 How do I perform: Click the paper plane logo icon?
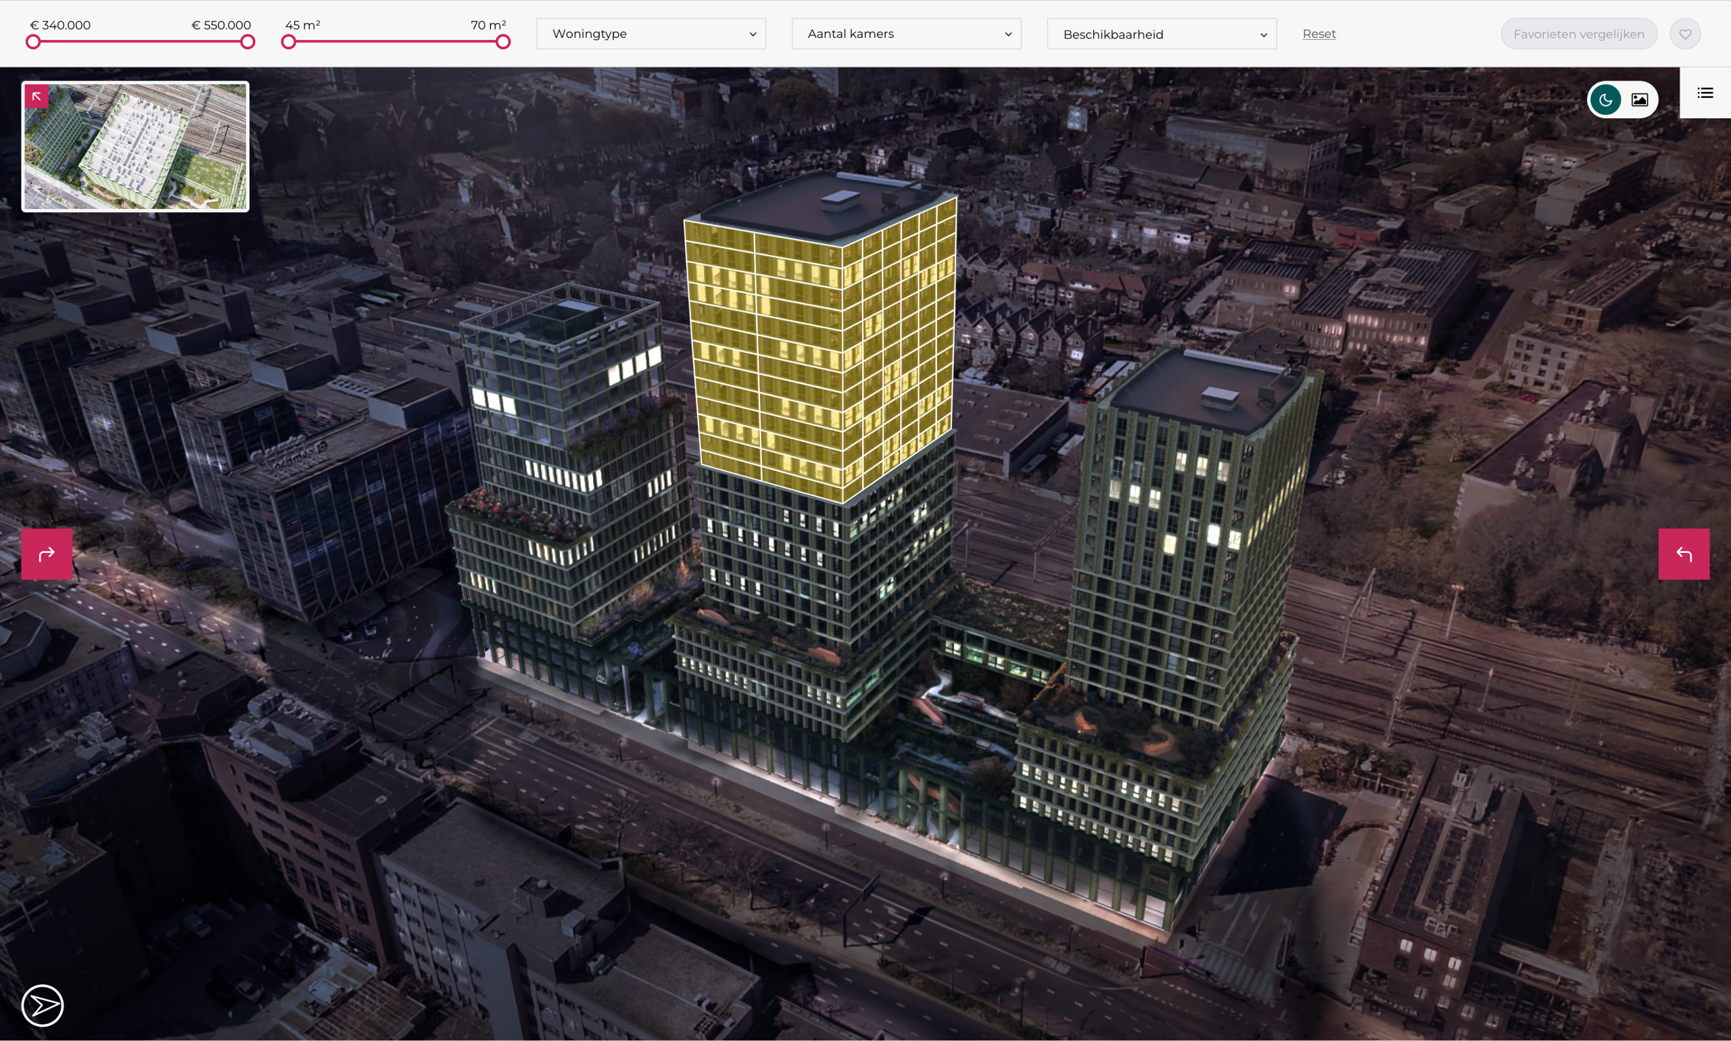pyautogui.click(x=42, y=1005)
